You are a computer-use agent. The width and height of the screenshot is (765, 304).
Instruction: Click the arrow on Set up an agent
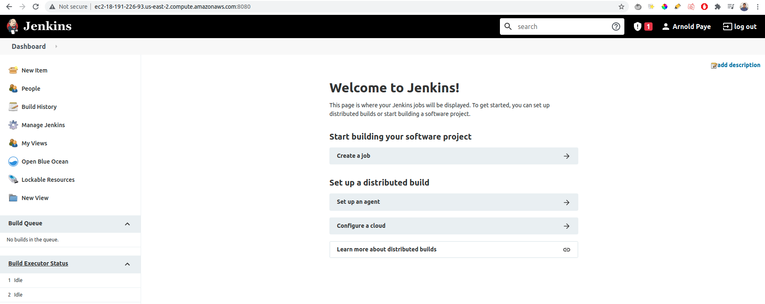coord(567,203)
